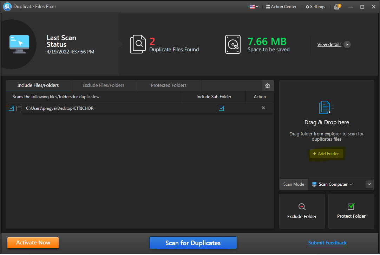Minimize the Duplicate Files Fixer window
The width and height of the screenshot is (380, 255).
click(x=350, y=7)
